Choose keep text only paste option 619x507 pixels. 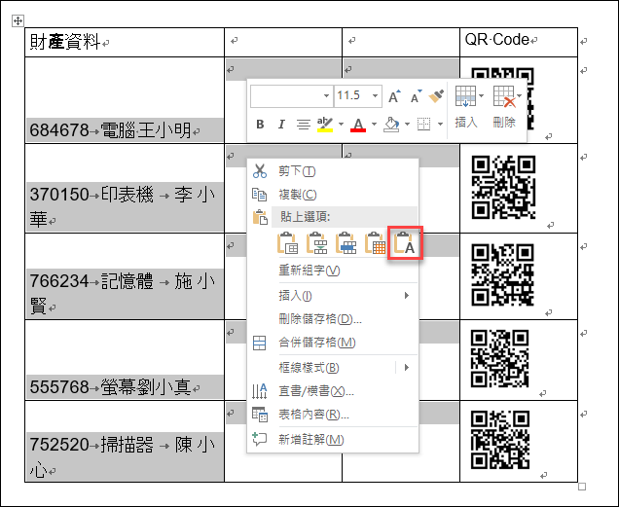(x=405, y=243)
